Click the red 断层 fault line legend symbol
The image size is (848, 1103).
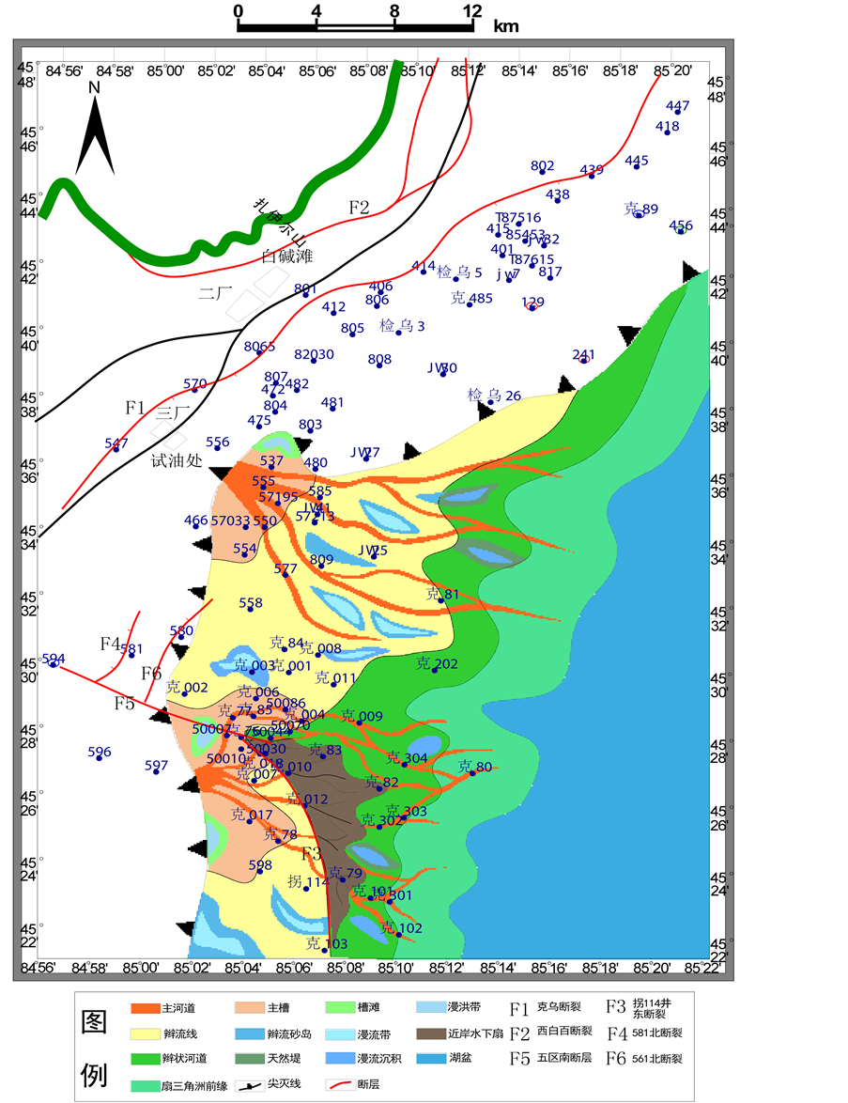tap(338, 1083)
